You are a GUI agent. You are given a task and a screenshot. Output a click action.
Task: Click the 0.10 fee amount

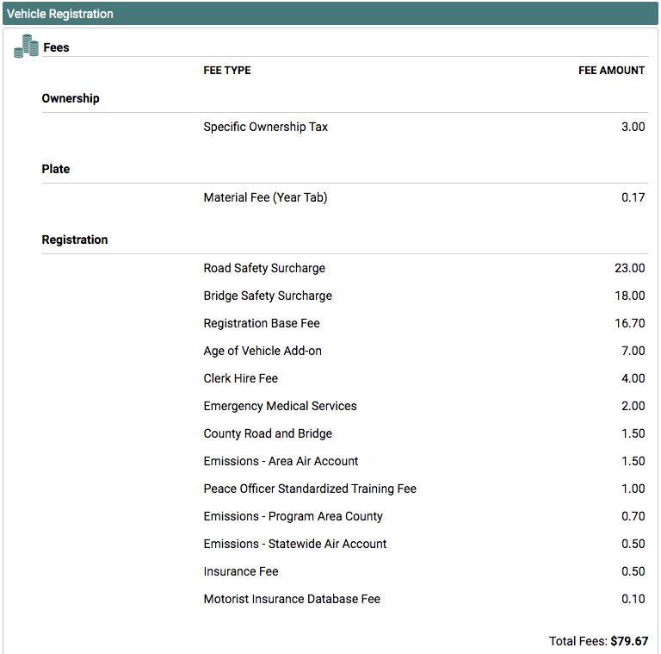coord(633,599)
